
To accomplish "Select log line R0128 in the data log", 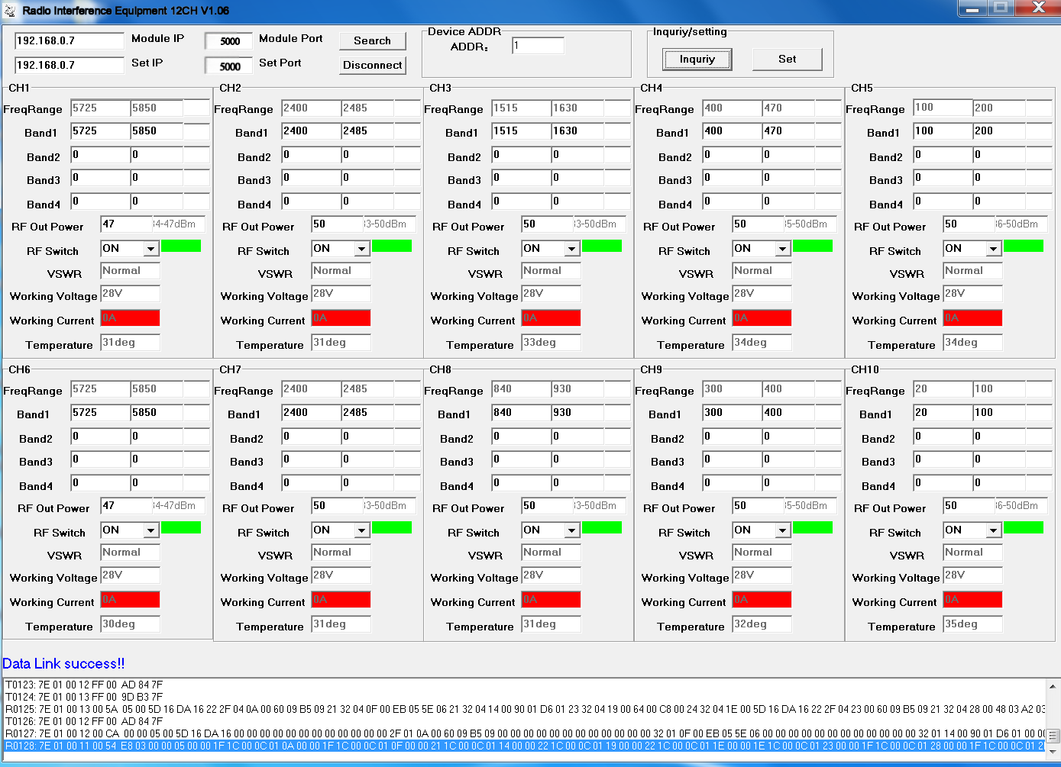I will [524, 746].
